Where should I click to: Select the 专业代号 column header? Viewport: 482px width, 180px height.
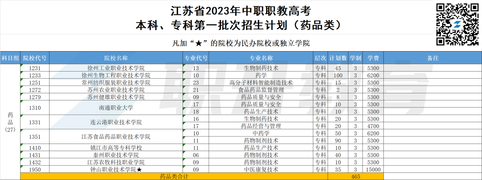(195, 57)
